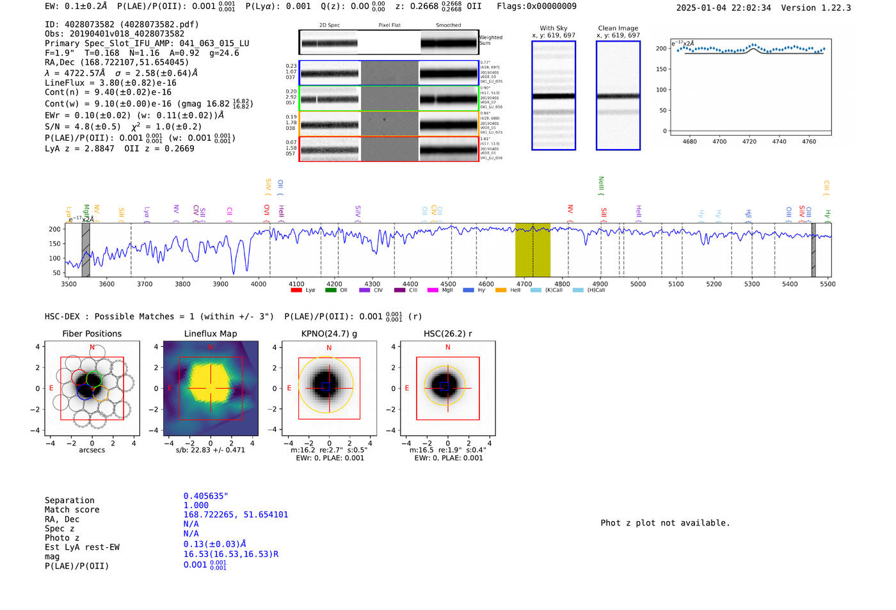Select the purple CIV legend swatch
Image resolution: width=896 pixels, height=610 pixels.
[365, 291]
